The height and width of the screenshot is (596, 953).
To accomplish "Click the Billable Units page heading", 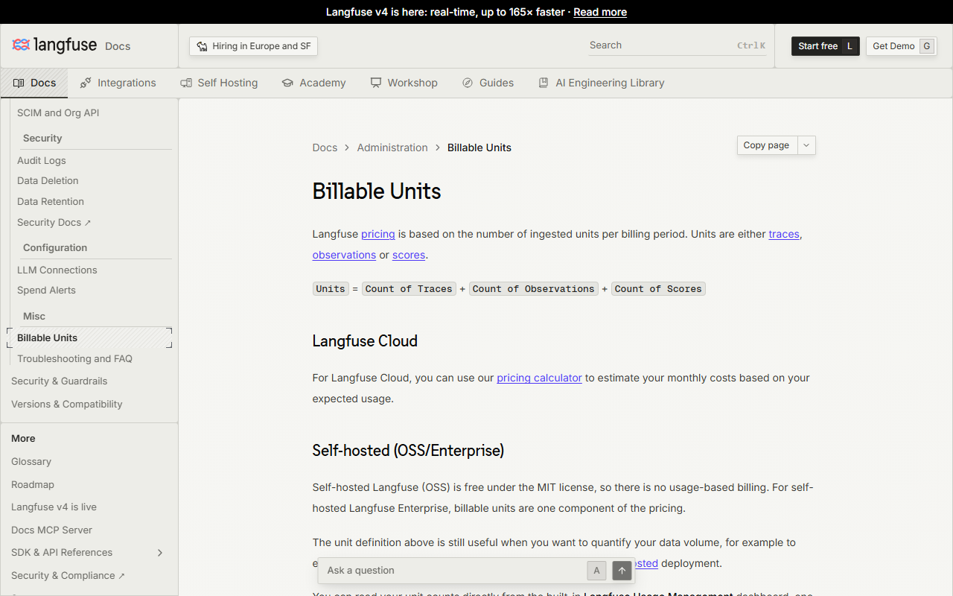I will click(x=377, y=191).
